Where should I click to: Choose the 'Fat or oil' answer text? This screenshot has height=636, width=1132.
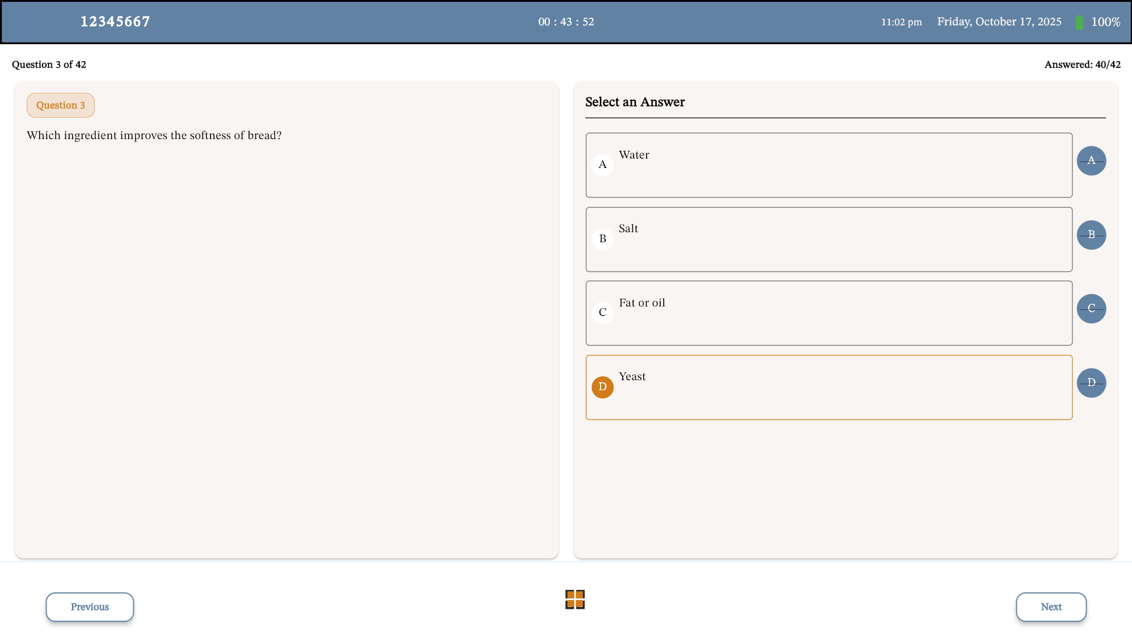[642, 303]
